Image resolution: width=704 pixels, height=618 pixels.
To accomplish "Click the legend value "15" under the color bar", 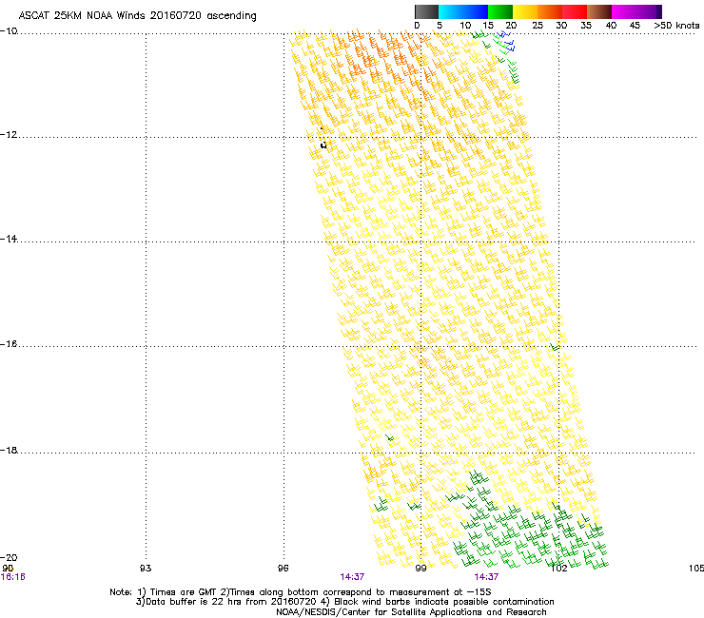I will pyautogui.click(x=488, y=26).
